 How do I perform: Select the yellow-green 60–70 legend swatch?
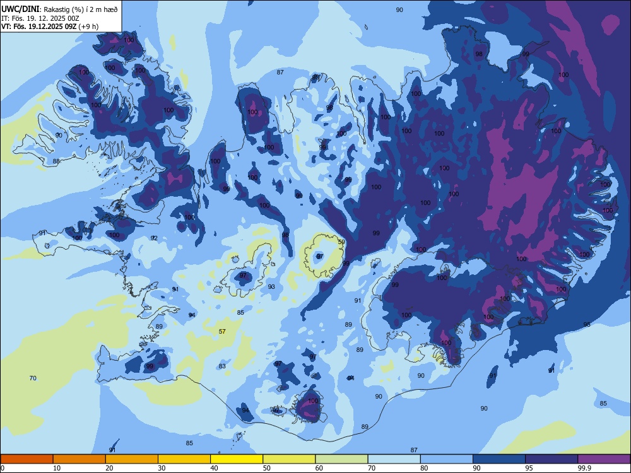pos(341,459)
